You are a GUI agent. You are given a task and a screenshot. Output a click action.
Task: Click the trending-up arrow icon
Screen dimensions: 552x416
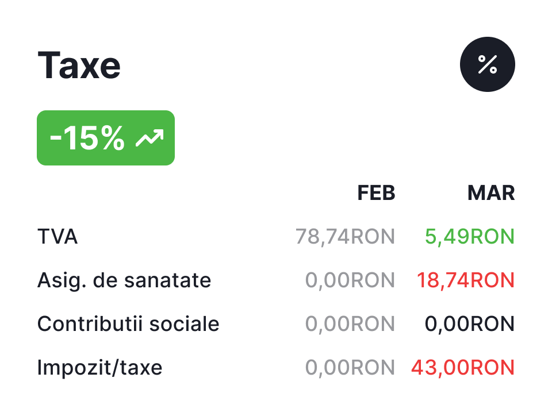pyautogui.click(x=149, y=138)
